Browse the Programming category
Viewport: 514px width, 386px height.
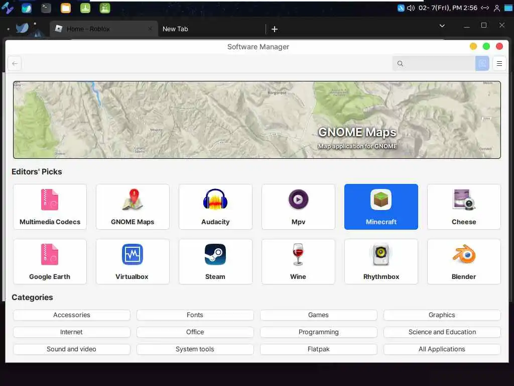[x=319, y=332]
